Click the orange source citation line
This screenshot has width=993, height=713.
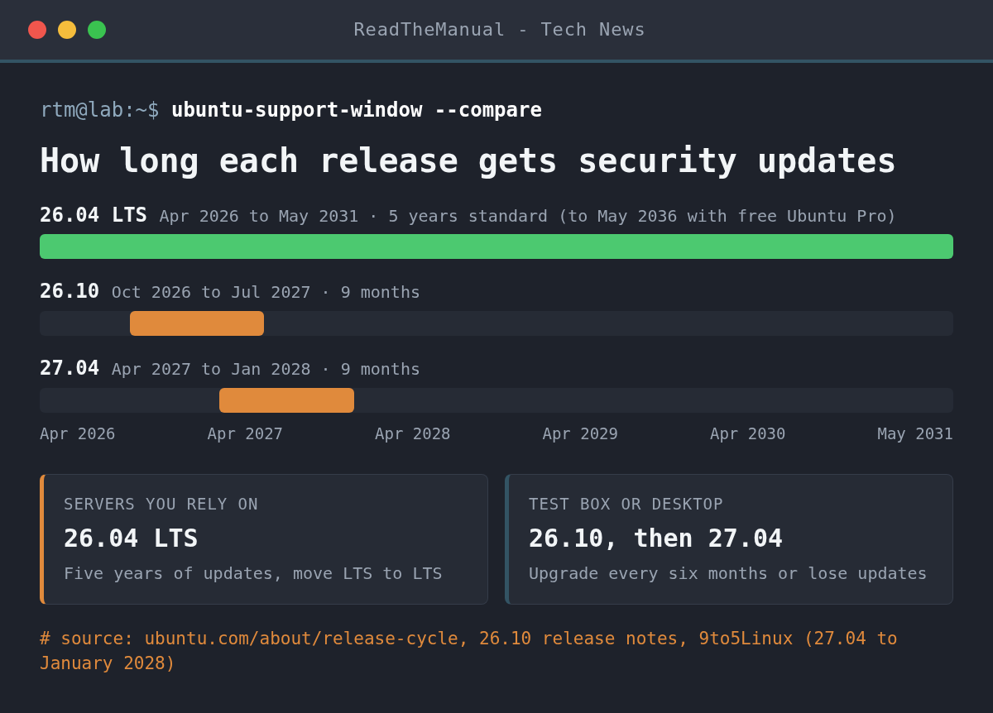coord(468,651)
